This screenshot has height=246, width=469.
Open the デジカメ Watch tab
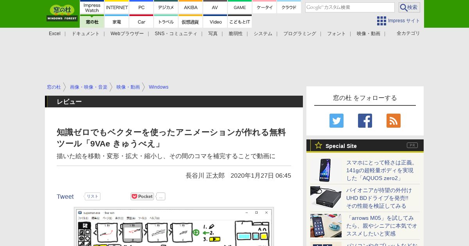(x=166, y=7)
